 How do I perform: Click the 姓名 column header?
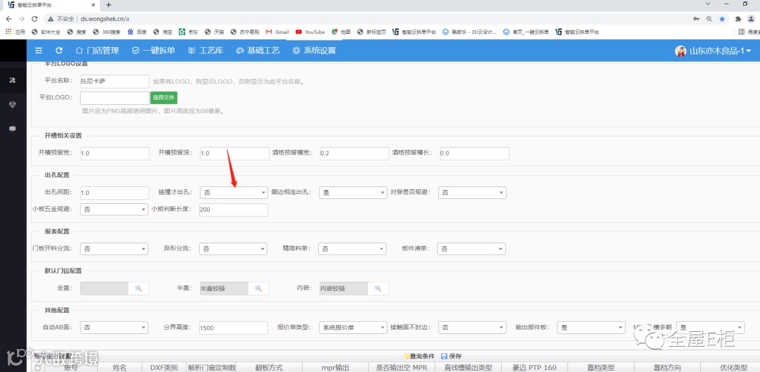click(119, 368)
